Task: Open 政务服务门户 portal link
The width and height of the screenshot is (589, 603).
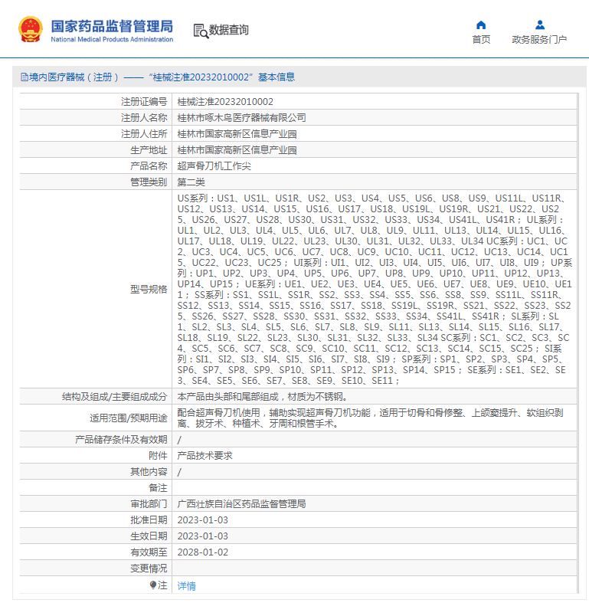Action: (x=539, y=40)
